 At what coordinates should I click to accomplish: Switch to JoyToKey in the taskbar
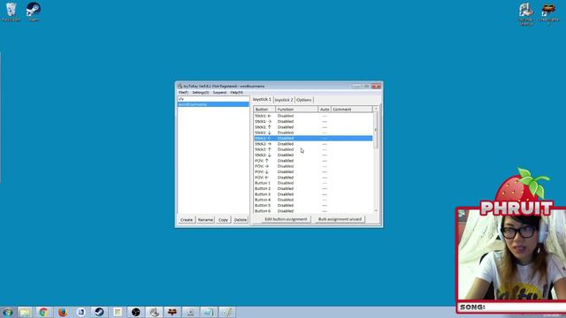[x=154, y=312]
